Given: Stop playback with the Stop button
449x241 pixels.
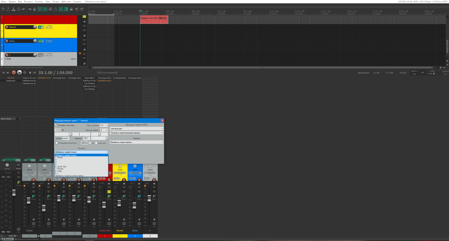Looking at the screenshot, I should click(x=30, y=73).
